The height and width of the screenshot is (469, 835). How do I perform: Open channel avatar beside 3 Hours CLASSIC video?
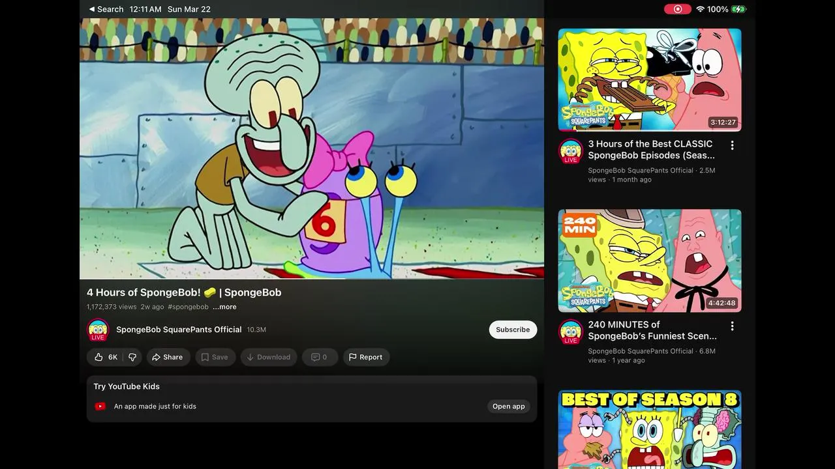571,151
